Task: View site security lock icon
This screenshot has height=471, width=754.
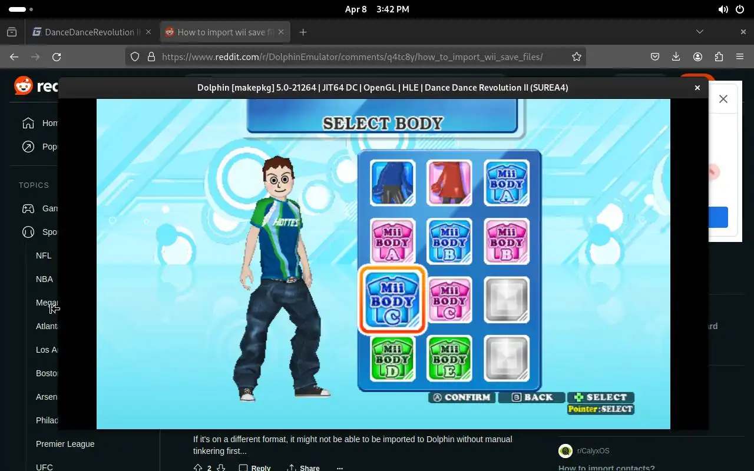Action: [x=151, y=57]
